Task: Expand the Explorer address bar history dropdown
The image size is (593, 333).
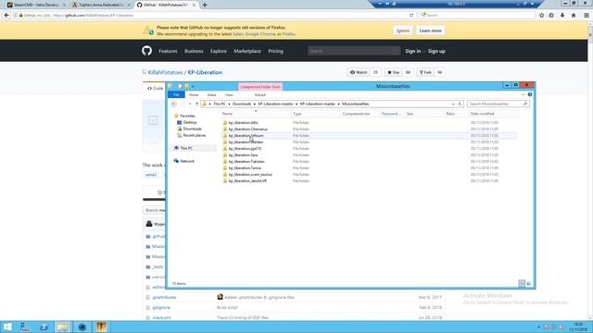Action: tap(453, 104)
